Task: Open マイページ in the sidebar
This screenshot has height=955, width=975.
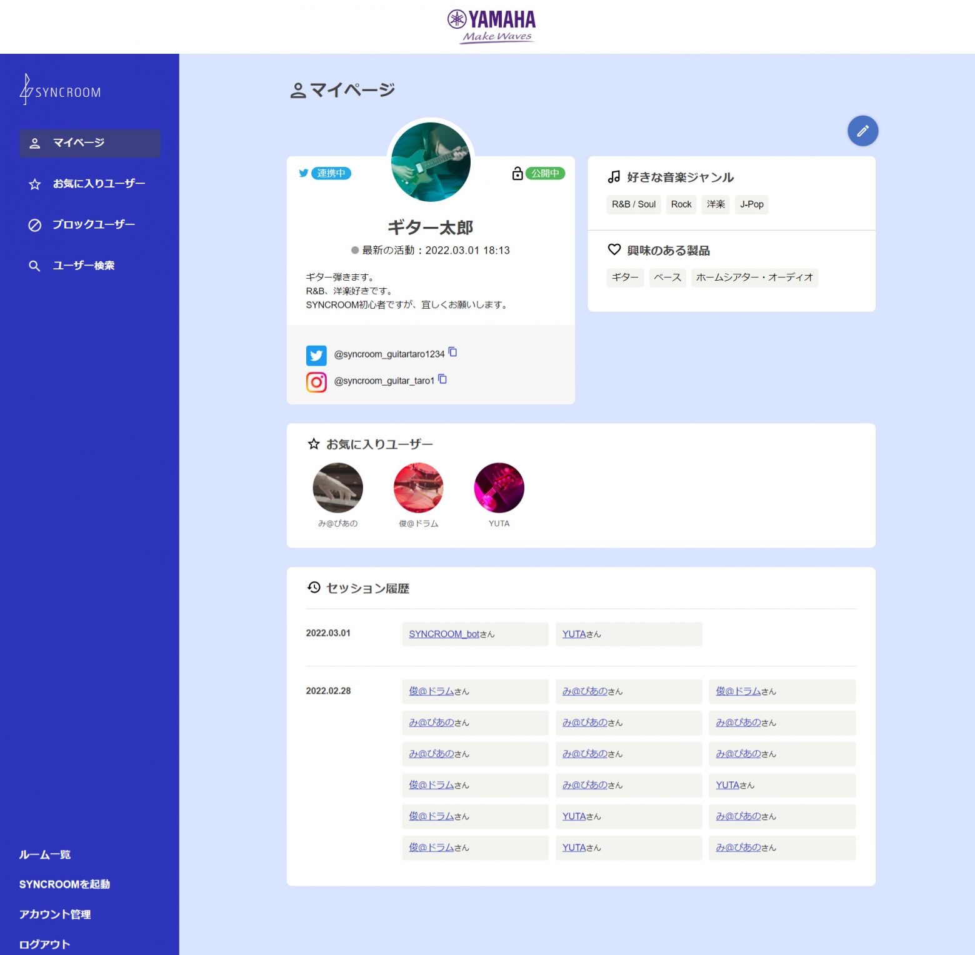Action: click(x=89, y=143)
